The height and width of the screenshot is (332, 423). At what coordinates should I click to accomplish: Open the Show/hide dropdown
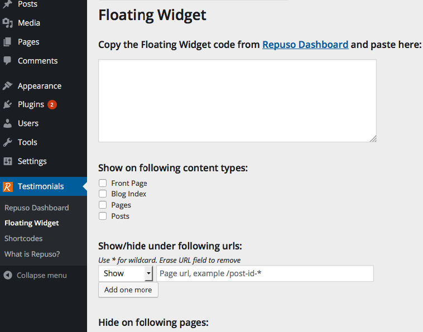(126, 273)
